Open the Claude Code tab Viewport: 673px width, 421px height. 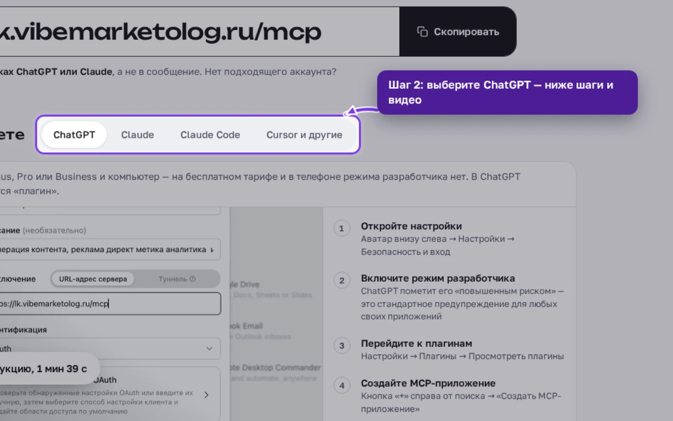[210, 135]
